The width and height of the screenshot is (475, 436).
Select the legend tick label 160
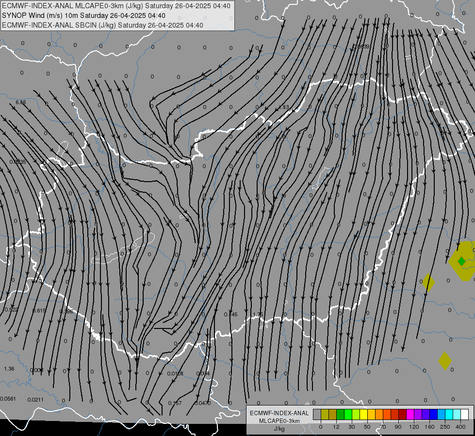(429, 427)
